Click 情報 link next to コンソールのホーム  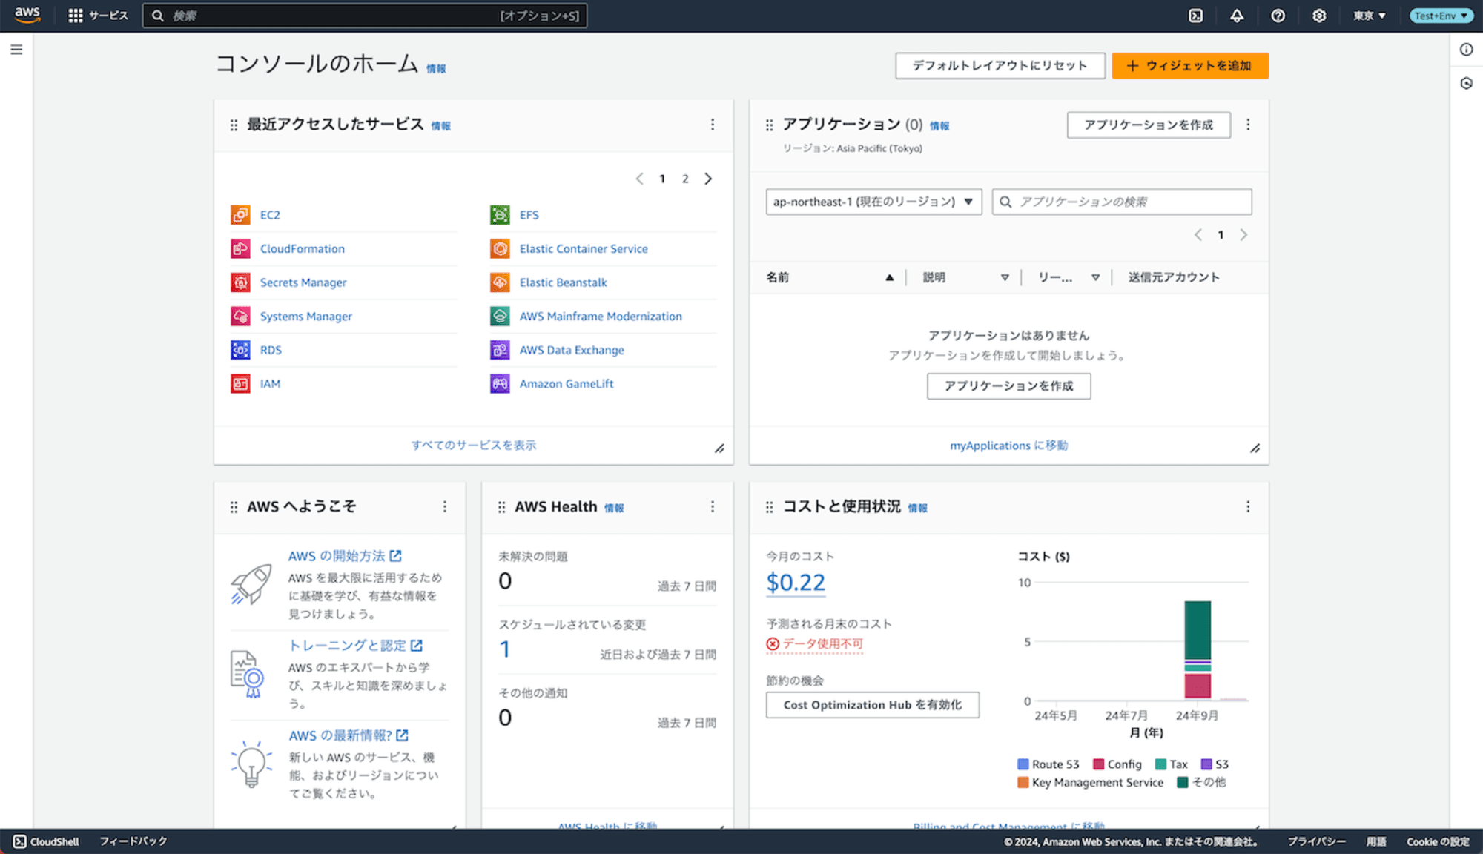click(x=436, y=69)
